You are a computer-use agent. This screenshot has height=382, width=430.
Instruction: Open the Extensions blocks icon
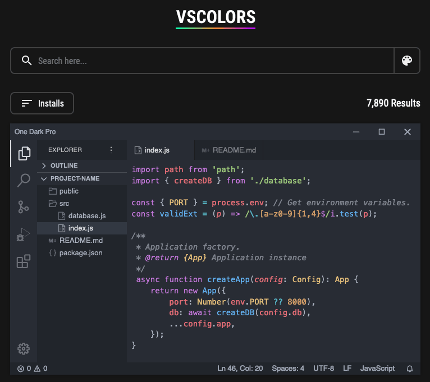coord(24,261)
